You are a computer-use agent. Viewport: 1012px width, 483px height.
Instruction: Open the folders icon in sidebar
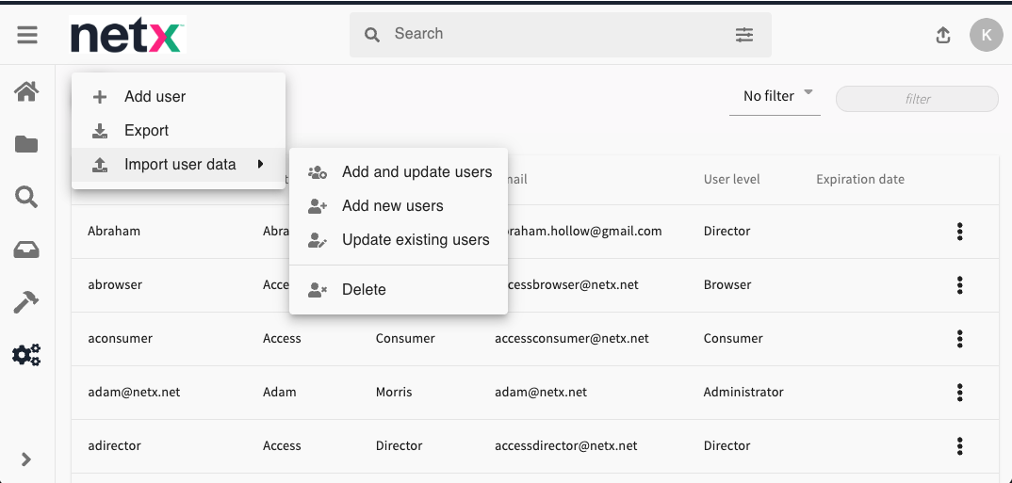pos(26,144)
